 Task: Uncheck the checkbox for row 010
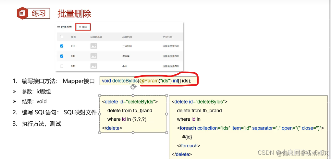(x=62, y=46)
